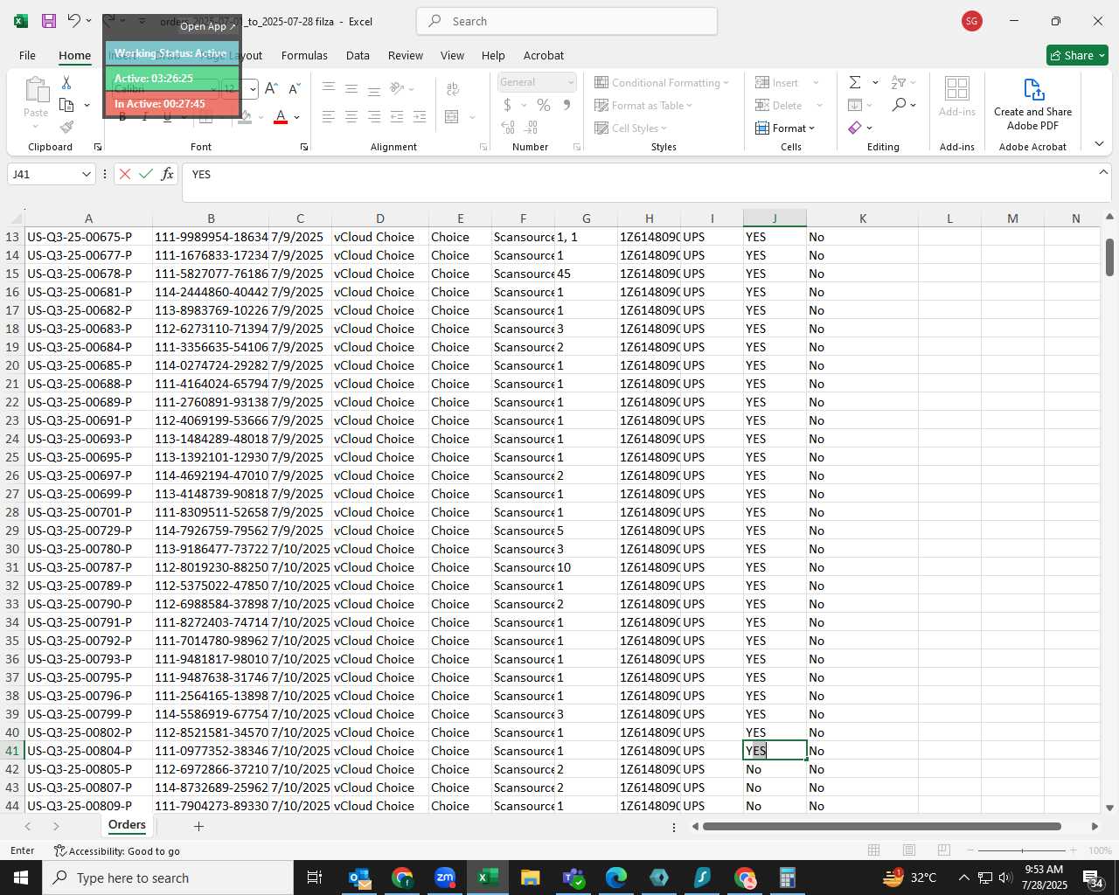Switch to Page Layout view in status bar
1119x895 pixels.
[908, 850]
